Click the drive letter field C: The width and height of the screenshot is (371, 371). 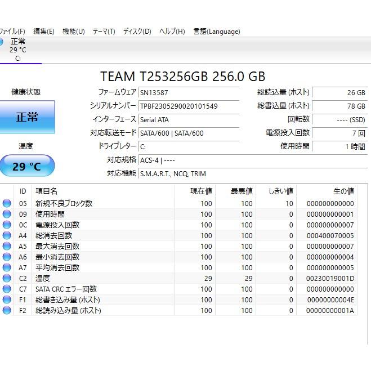coord(189,146)
